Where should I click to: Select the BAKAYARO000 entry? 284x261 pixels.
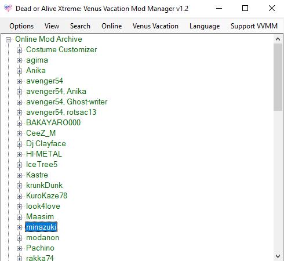(x=53, y=123)
